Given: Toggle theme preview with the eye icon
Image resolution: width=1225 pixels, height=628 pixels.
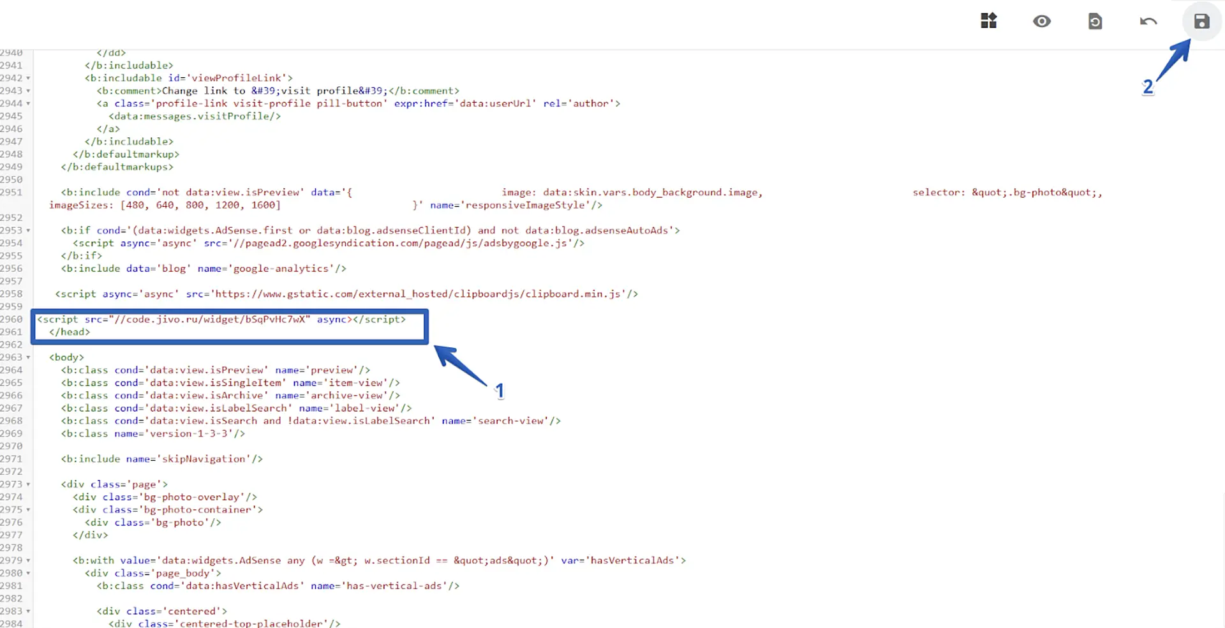Looking at the screenshot, I should (1041, 22).
